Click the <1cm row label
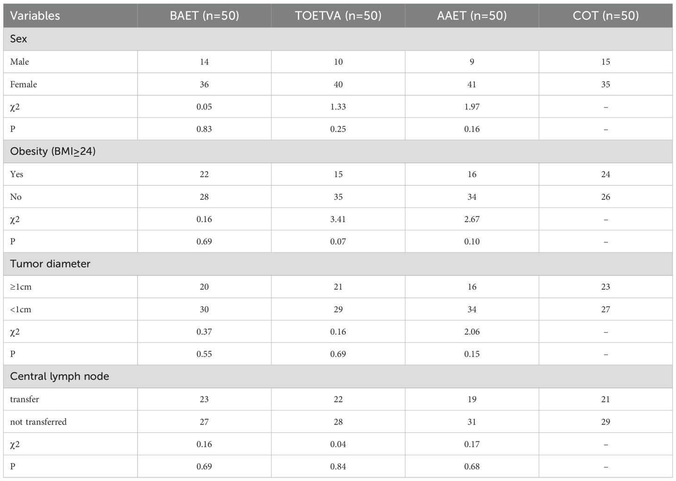Image resolution: width=676 pixels, height=481 pixels. 21,309
